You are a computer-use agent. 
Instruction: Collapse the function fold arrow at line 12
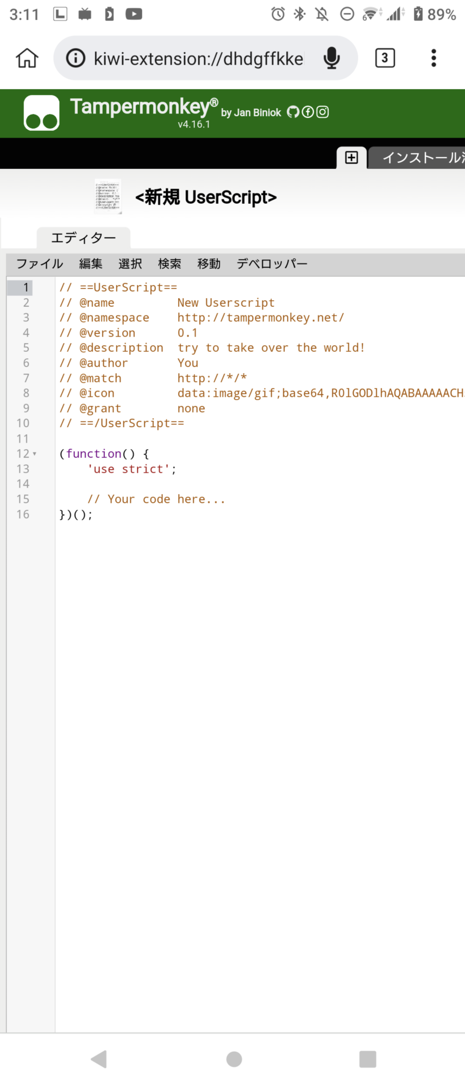pos(35,453)
